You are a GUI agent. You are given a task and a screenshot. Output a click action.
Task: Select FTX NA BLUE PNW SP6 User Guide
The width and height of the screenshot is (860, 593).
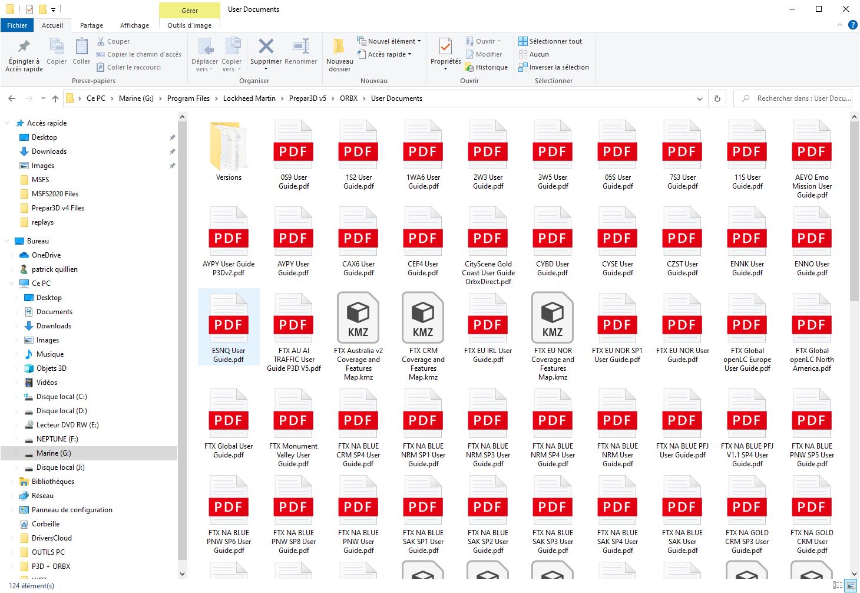pyautogui.click(x=229, y=515)
